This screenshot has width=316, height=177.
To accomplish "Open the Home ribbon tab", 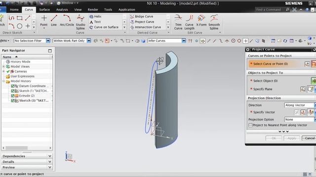I will click(x=14, y=9).
